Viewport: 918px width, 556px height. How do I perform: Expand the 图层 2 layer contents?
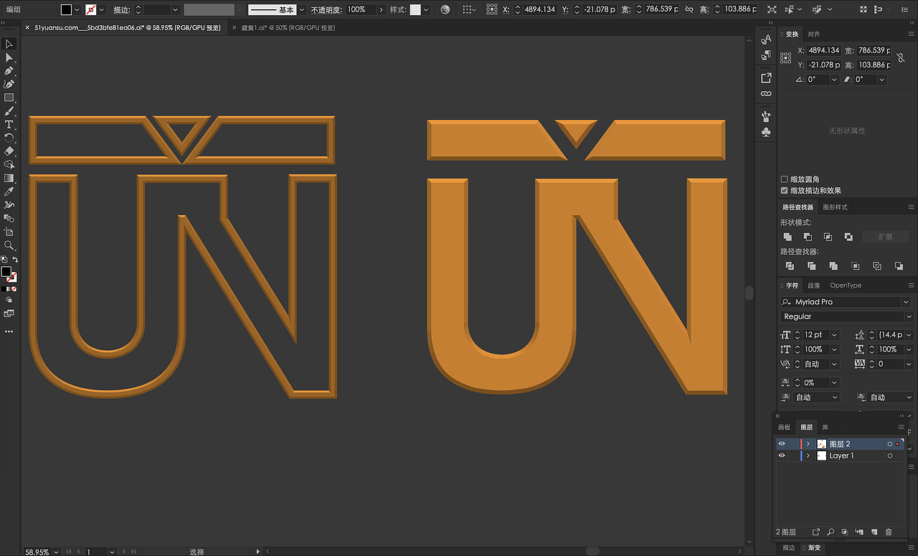click(x=808, y=444)
